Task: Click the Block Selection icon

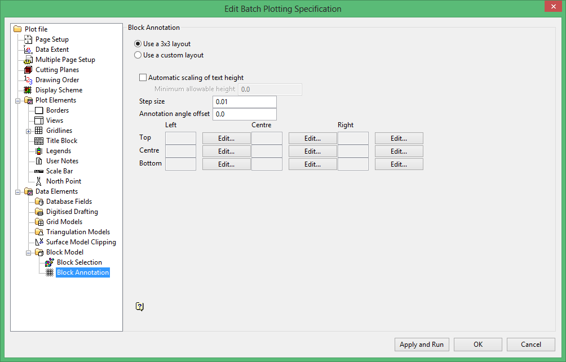Action: 50,262
